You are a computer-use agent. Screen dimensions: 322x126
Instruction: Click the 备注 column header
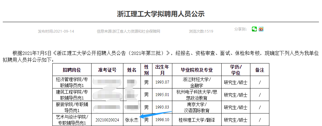[x=260, y=70]
